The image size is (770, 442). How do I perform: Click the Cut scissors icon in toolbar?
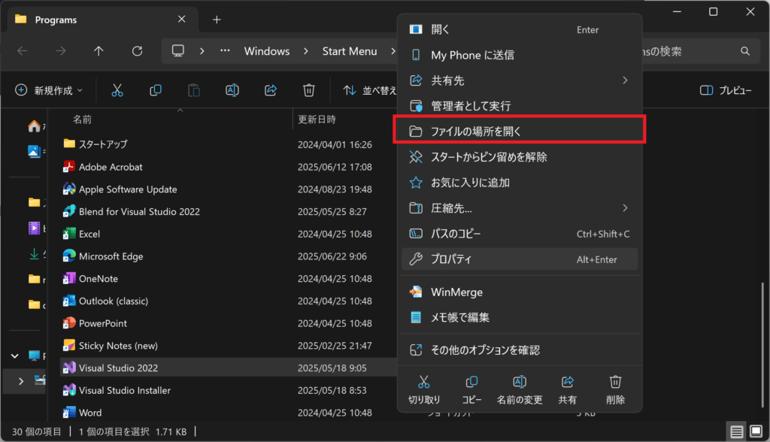click(117, 90)
